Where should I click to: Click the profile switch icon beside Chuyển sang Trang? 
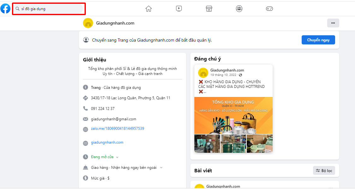coord(86,40)
